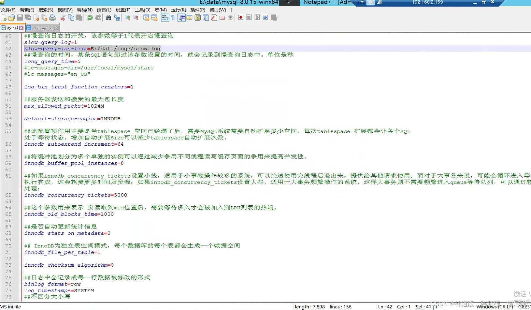Expand the title bar dropdown chevron
Image resolution: width=531 pixels, height=310 pixels.
pyautogui.click(x=289, y=2)
